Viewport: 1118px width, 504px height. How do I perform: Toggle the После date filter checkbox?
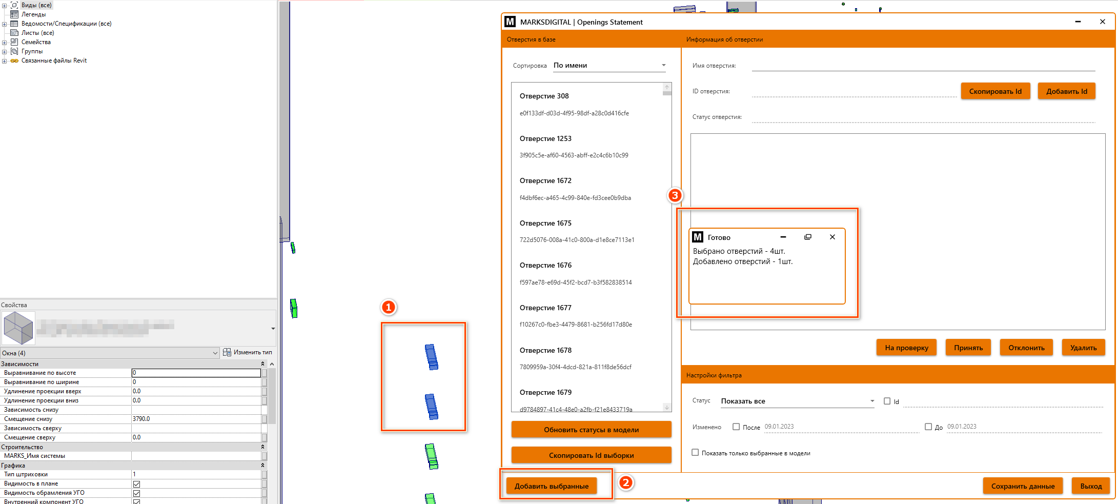pyautogui.click(x=736, y=427)
